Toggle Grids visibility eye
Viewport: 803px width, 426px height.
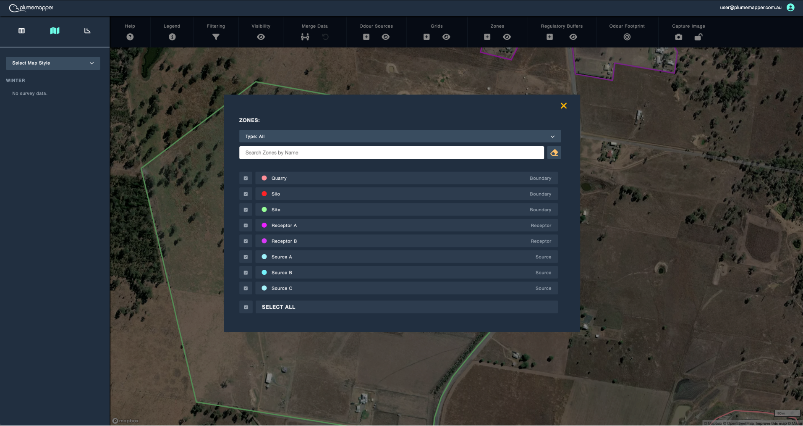[446, 37]
